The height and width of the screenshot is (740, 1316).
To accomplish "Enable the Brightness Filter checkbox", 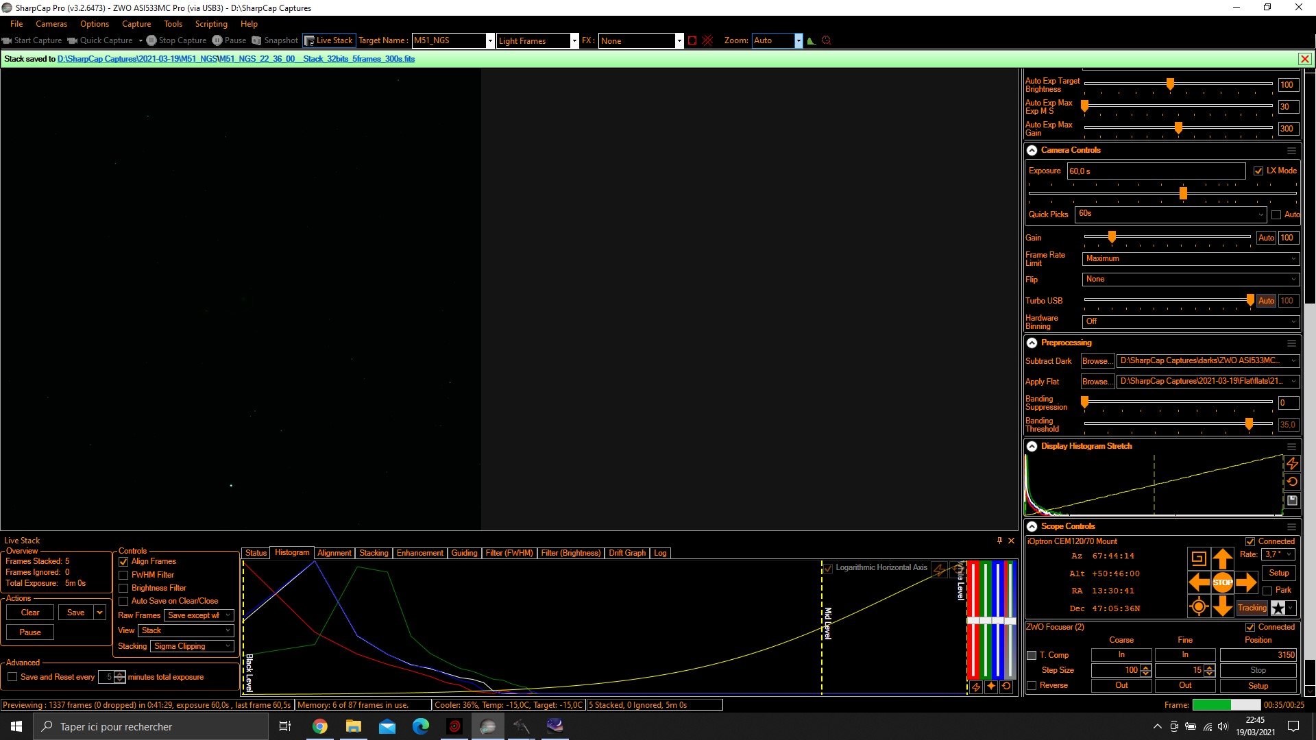I will (x=123, y=588).
